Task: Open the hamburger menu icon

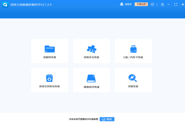Action: [x=163, y=5]
